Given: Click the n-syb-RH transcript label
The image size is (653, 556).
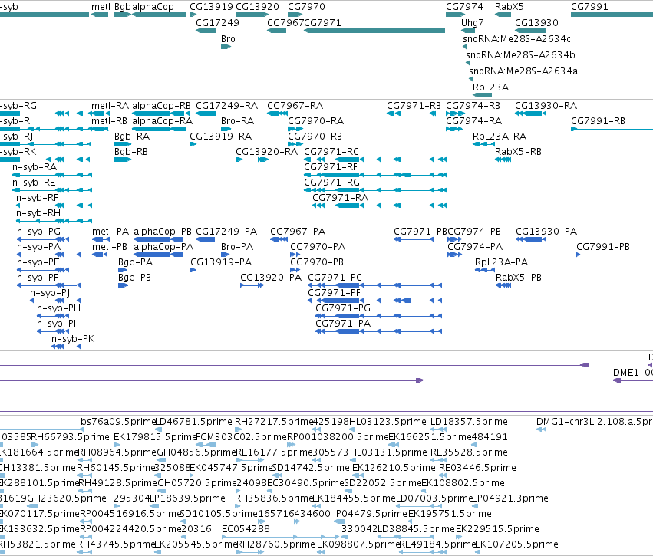Looking at the screenshot, I should point(38,213).
